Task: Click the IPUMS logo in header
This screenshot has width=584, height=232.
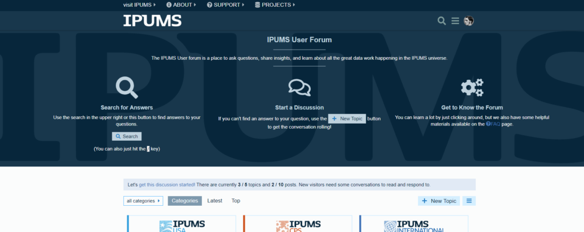Action: coord(152,21)
